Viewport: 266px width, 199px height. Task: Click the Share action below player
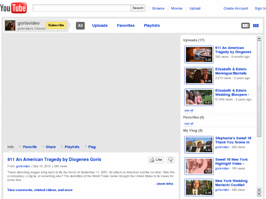[x=49, y=147]
